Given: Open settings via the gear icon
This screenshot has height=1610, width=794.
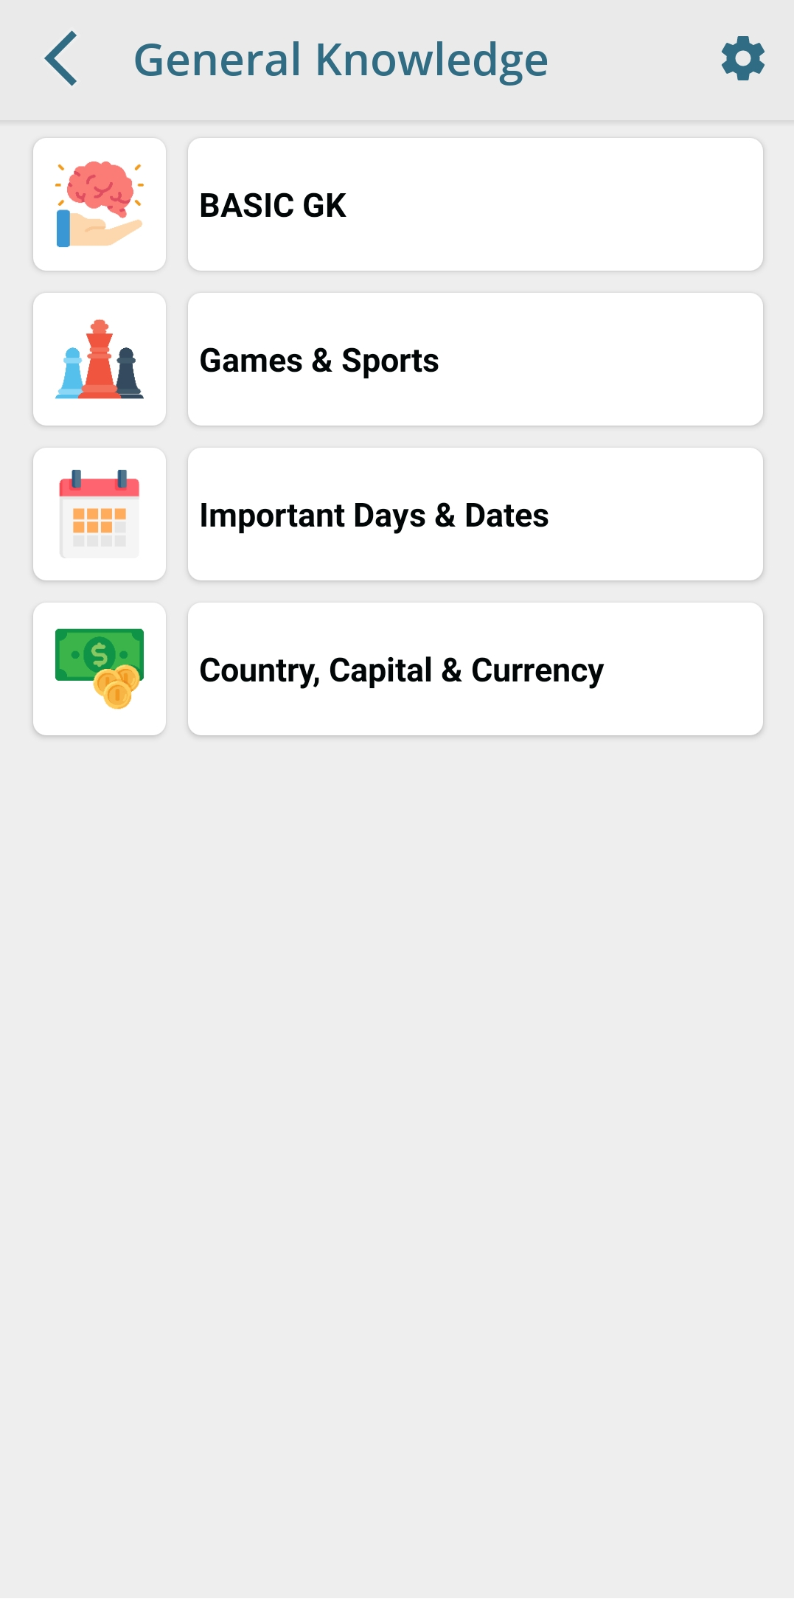Looking at the screenshot, I should click(742, 59).
